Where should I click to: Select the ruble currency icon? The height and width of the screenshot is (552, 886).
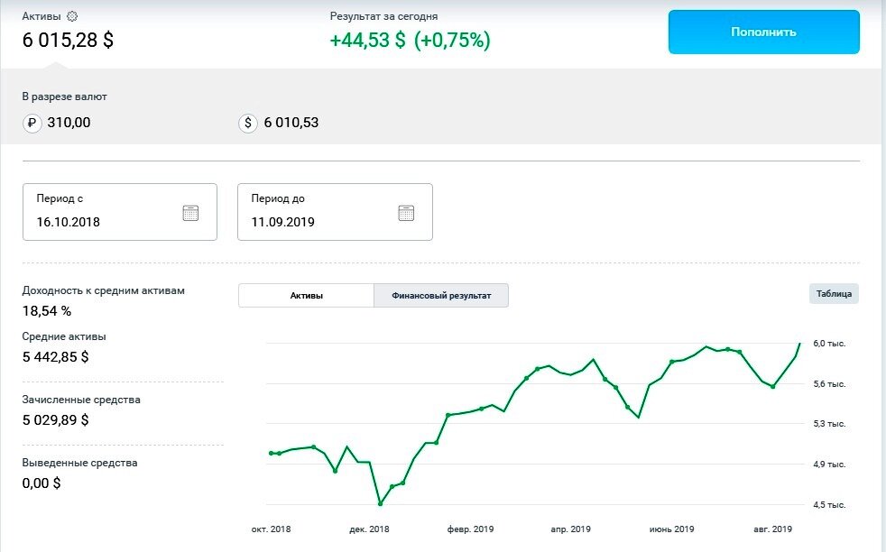pos(32,123)
